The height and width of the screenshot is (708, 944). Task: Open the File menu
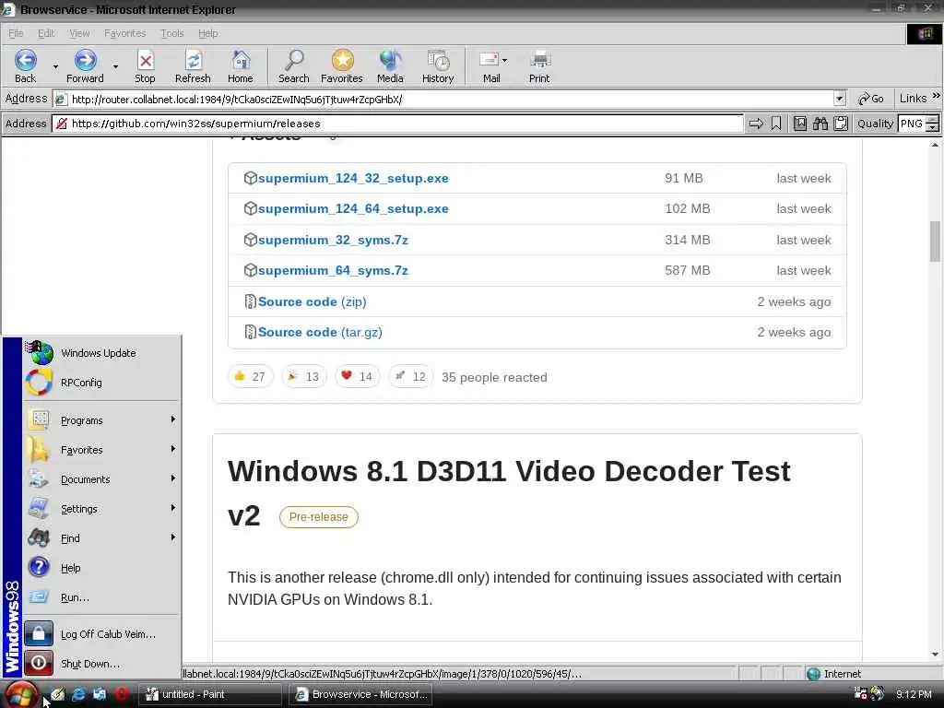(16, 33)
